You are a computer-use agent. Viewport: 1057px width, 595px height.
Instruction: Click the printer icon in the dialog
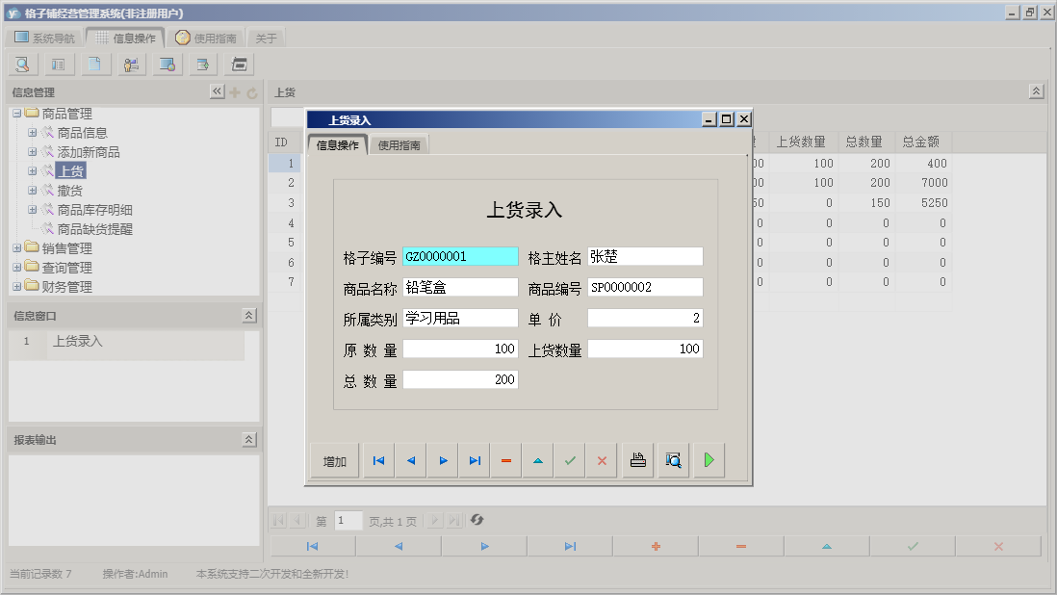coord(637,459)
